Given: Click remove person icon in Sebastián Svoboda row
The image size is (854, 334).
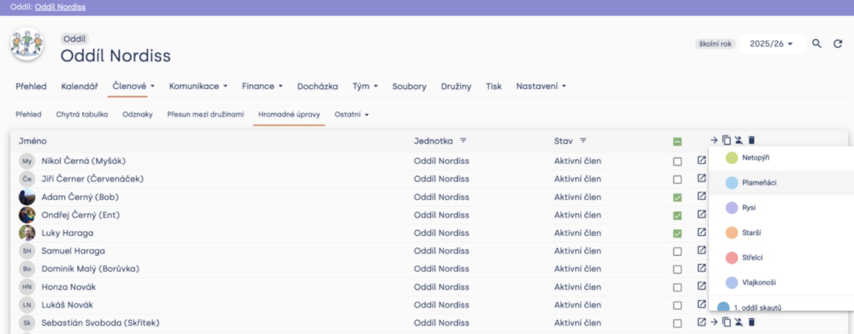Looking at the screenshot, I should (739, 322).
